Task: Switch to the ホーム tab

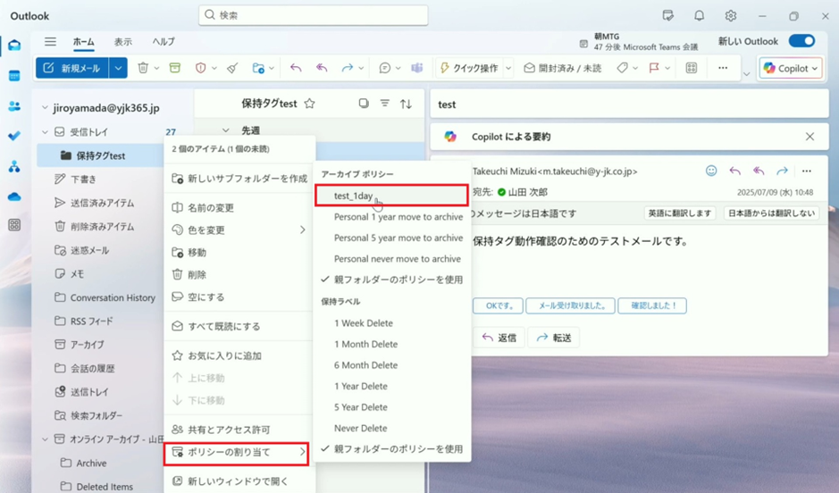Action: click(83, 42)
